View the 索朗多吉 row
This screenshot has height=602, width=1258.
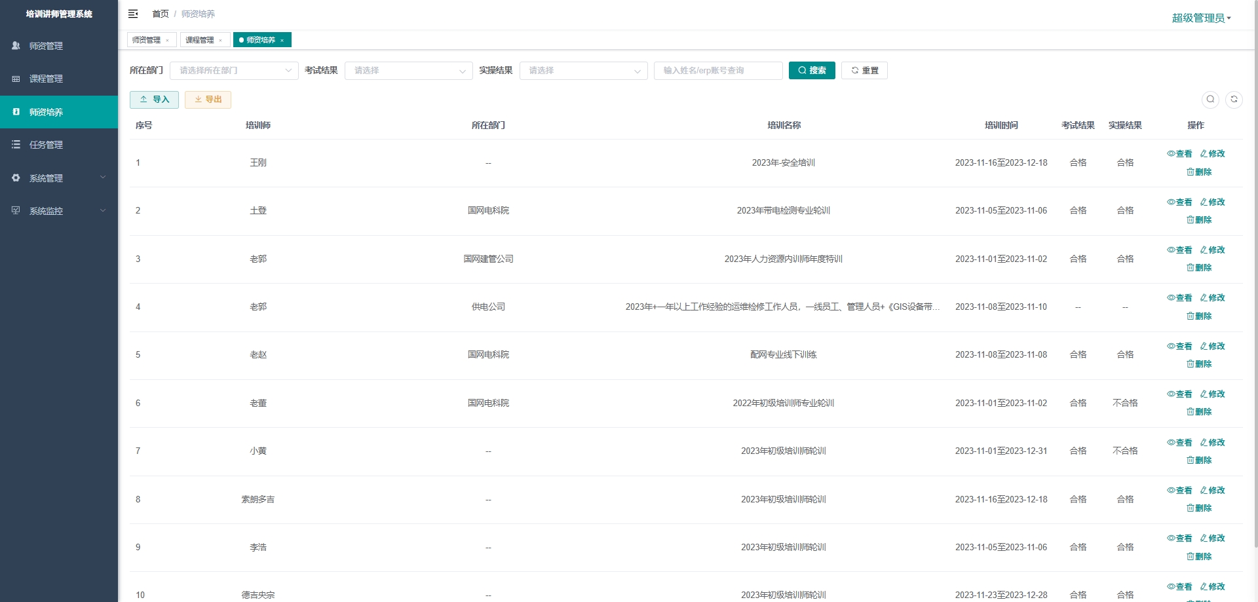pos(1179,491)
